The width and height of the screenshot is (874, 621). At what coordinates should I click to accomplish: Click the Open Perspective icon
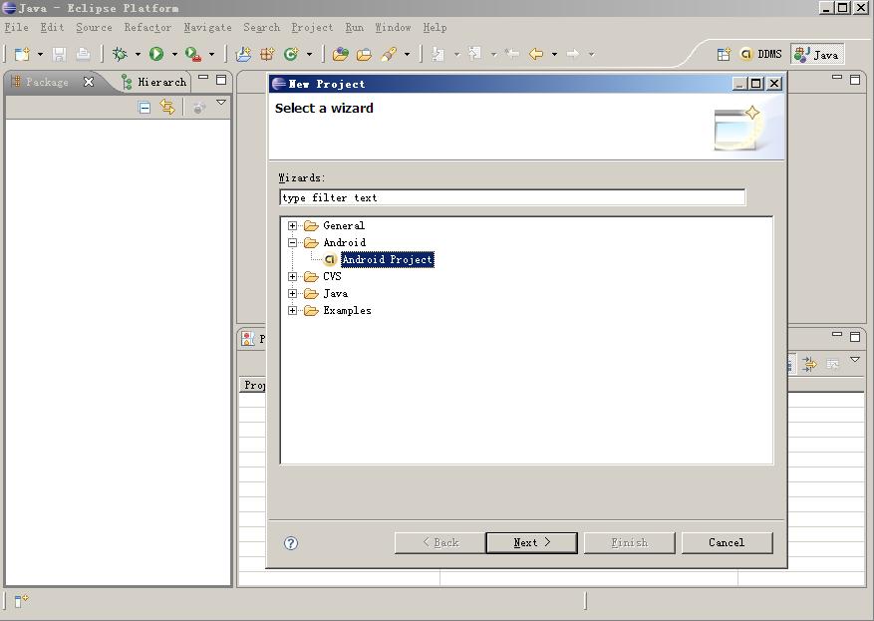click(x=724, y=54)
